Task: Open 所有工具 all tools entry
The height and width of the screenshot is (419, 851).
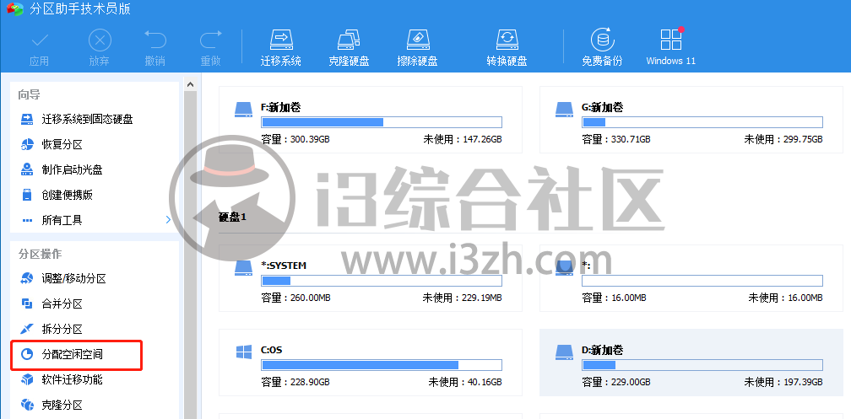Action: pyautogui.click(x=62, y=220)
